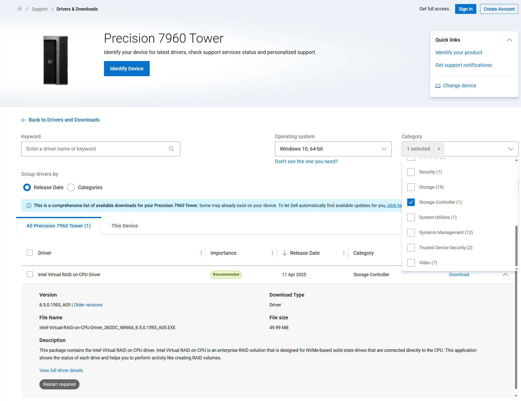Image resolution: width=521 pixels, height=401 pixels.
Task: Click the Importance column header
Action: click(223, 253)
